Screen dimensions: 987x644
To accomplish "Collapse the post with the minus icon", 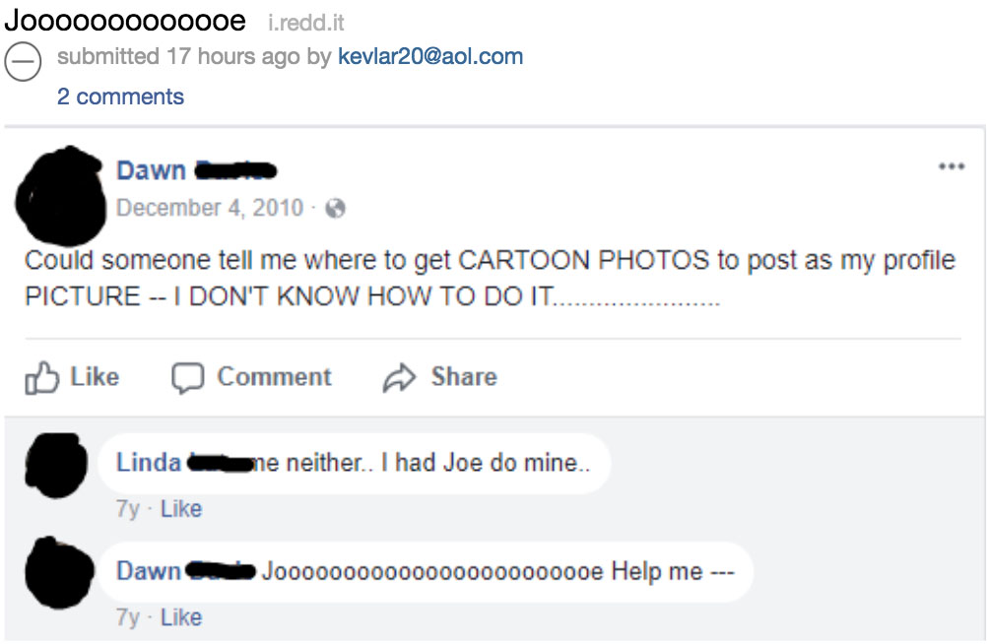I will (x=23, y=62).
